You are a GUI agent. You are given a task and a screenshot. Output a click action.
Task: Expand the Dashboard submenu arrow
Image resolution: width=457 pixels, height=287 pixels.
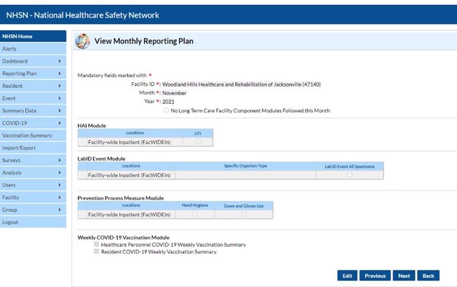(x=59, y=61)
